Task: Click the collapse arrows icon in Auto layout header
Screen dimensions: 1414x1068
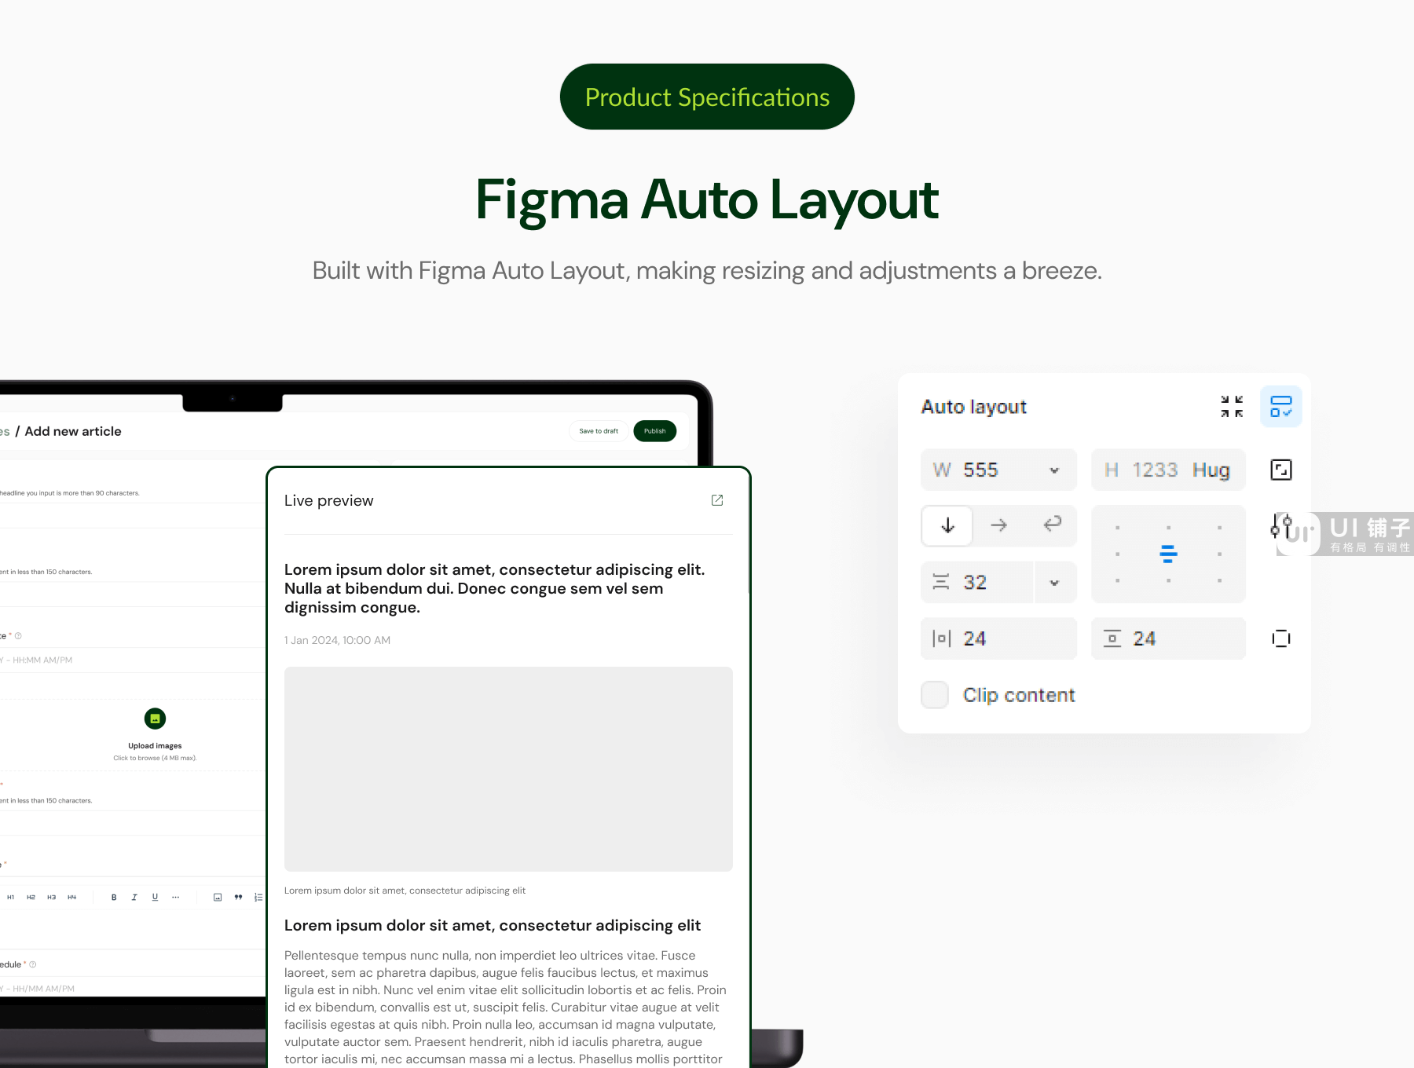Action: coord(1232,407)
